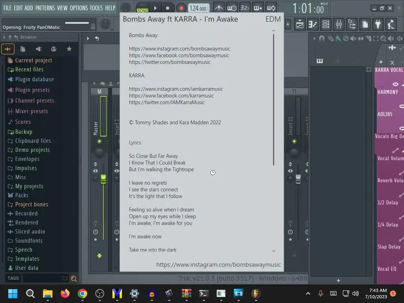This screenshot has height=303, width=404.
Task: Click the red record button
Action: pos(181,8)
